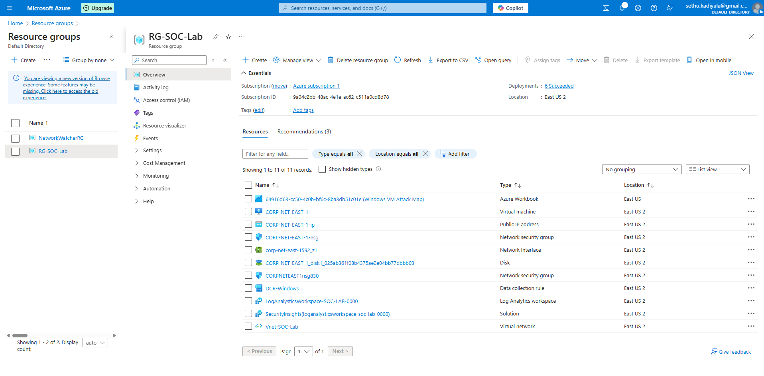This screenshot has width=764, height=376.
Task: Open Manage view dropdown
Action: point(297,60)
